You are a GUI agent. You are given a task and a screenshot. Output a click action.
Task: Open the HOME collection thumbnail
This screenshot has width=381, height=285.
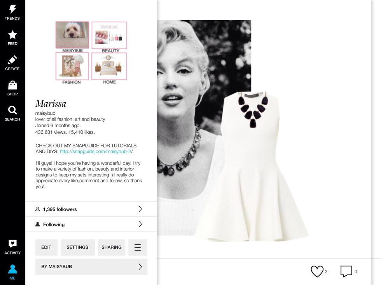coord(109,66)
